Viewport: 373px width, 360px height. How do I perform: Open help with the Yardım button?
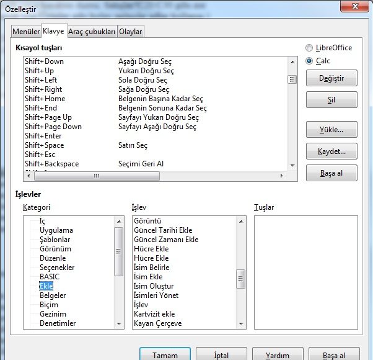pos(277,355)
